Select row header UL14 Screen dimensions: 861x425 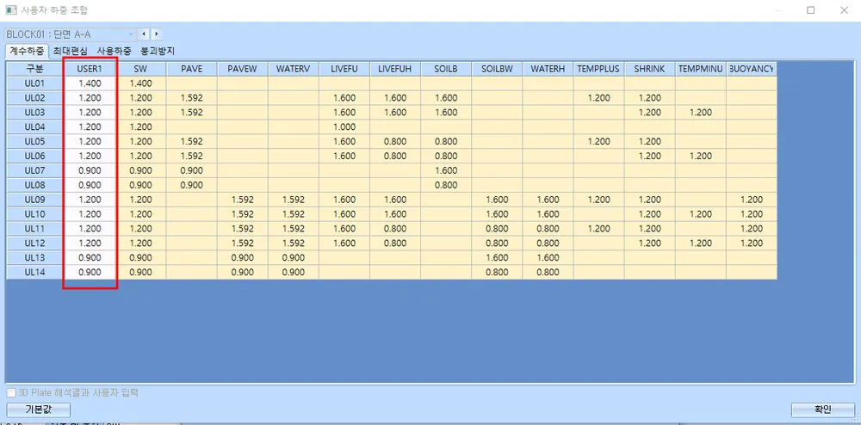tap(35, 272)
